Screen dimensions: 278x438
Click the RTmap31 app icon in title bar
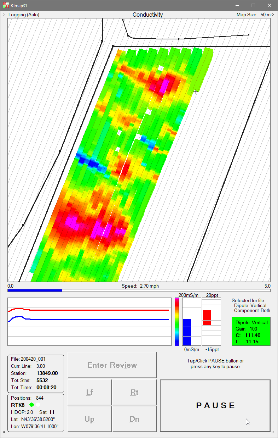point(6,5)
